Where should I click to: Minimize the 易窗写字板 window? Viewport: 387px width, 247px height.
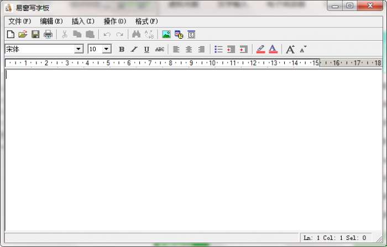click(x=335, y=6)
